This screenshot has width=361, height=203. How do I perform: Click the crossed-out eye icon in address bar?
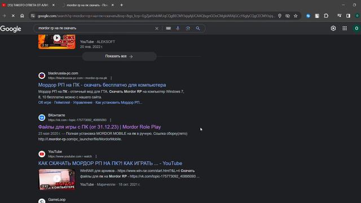[x=288, y=16]
